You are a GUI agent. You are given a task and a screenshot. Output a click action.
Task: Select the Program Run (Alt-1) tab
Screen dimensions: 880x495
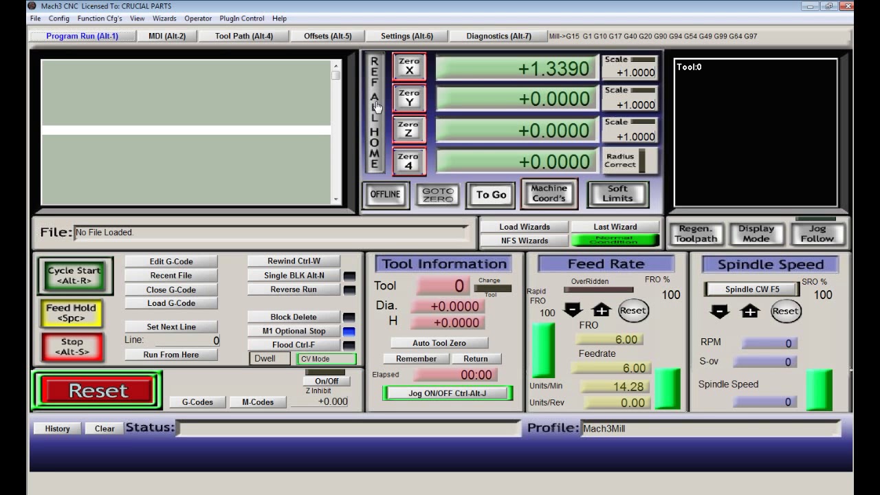pyautogui.click(x=82, y=36)
